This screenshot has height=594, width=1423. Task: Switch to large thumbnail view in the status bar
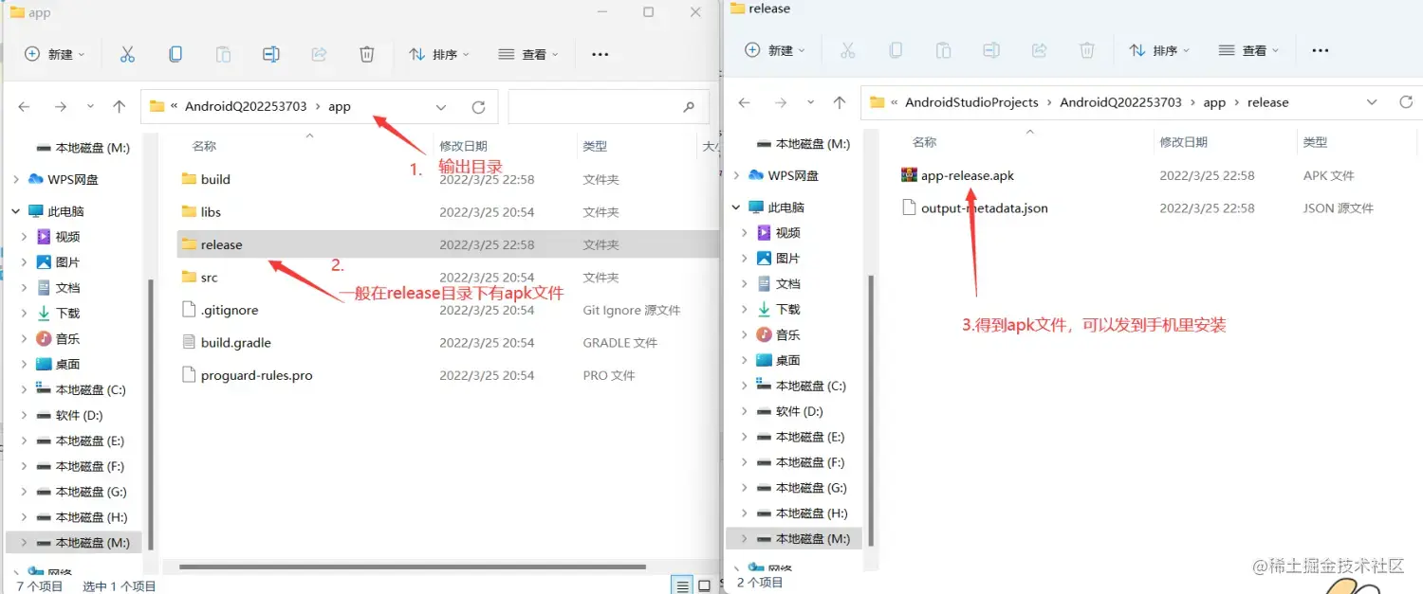pos(704,585)
